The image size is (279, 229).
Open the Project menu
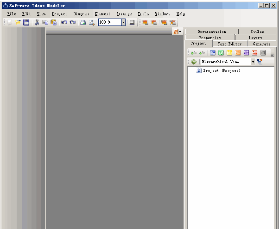(60, 14)
